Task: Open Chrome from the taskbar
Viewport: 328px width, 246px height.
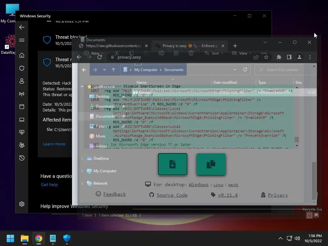Action: [39, 238]
